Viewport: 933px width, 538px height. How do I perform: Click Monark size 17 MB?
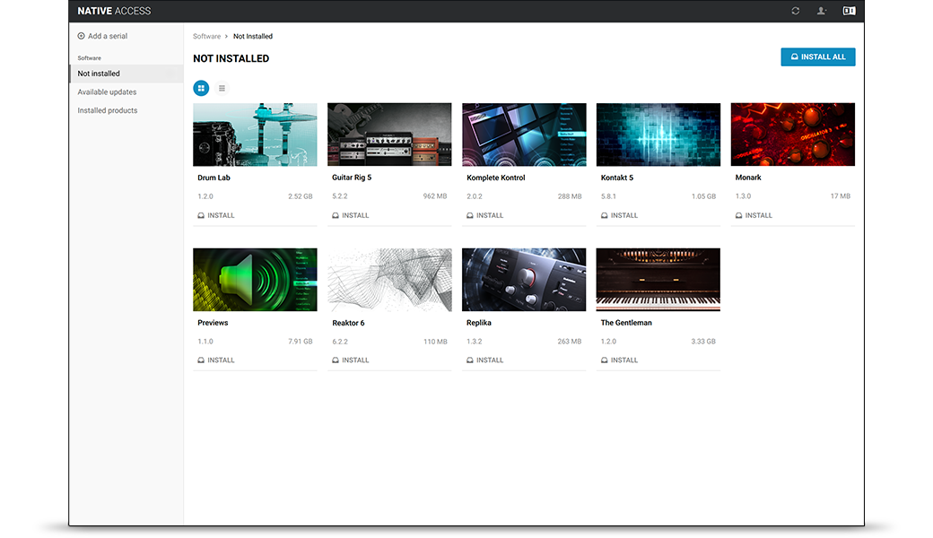tap(841, 196)
